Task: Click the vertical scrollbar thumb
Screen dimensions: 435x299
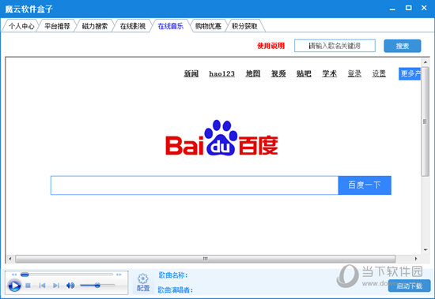Action: [x=425, y=121]
